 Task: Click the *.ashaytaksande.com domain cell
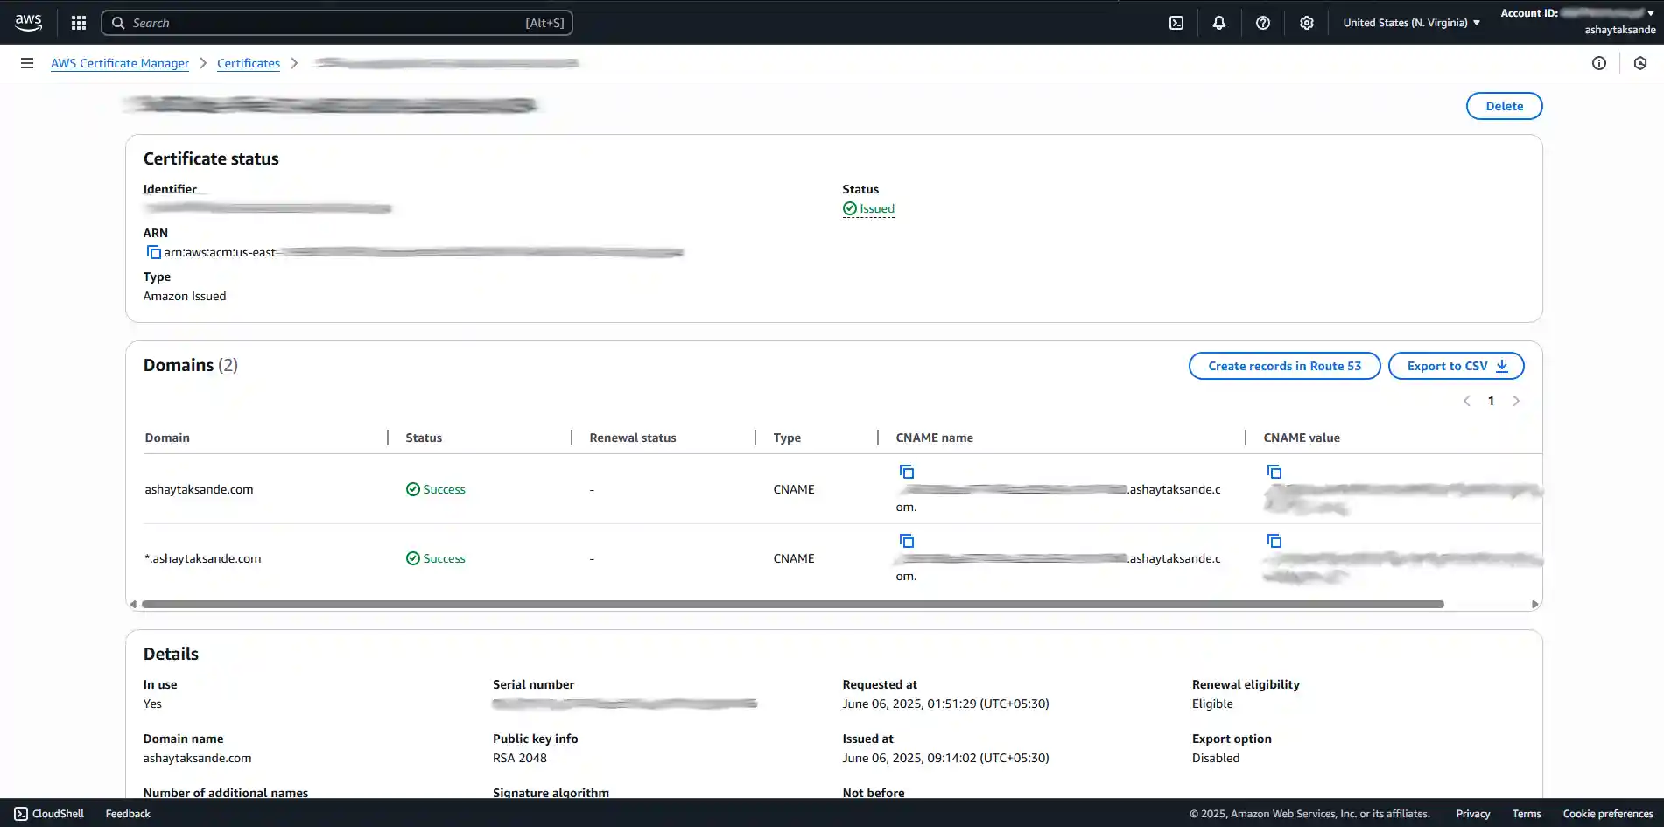pos(203,558)
